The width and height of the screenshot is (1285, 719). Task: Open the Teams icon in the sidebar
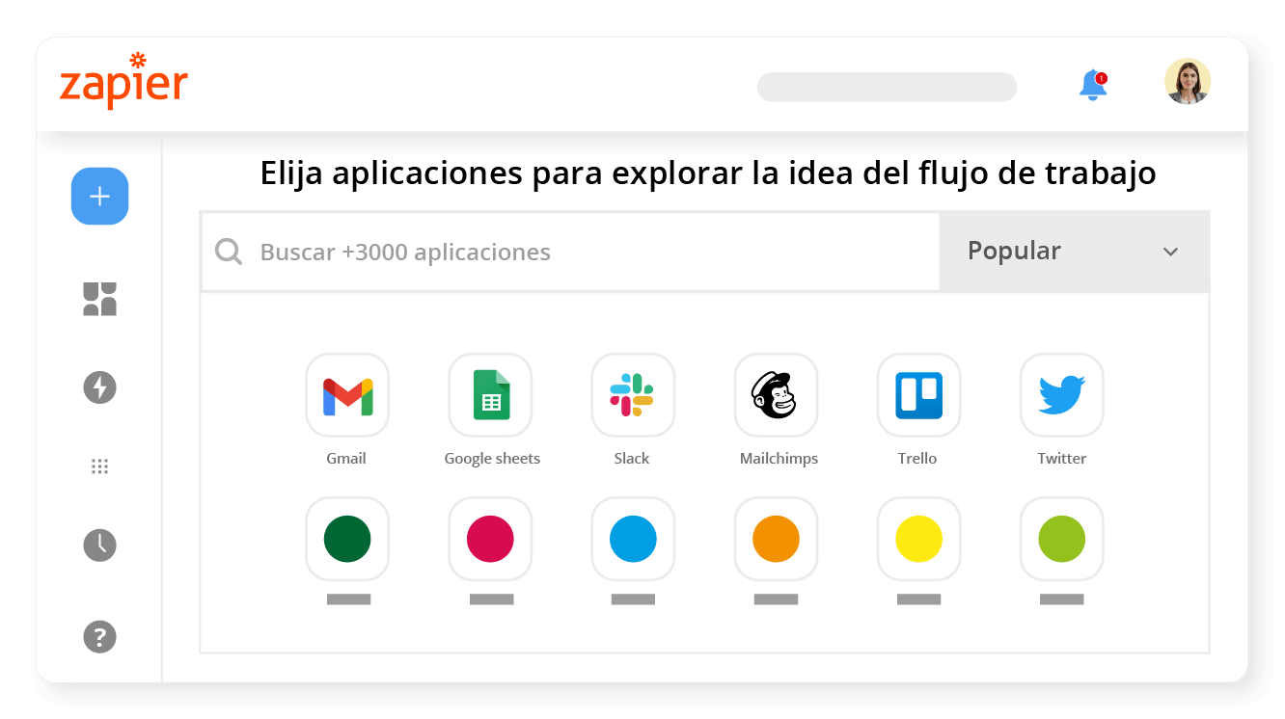[x=99, y=299]
